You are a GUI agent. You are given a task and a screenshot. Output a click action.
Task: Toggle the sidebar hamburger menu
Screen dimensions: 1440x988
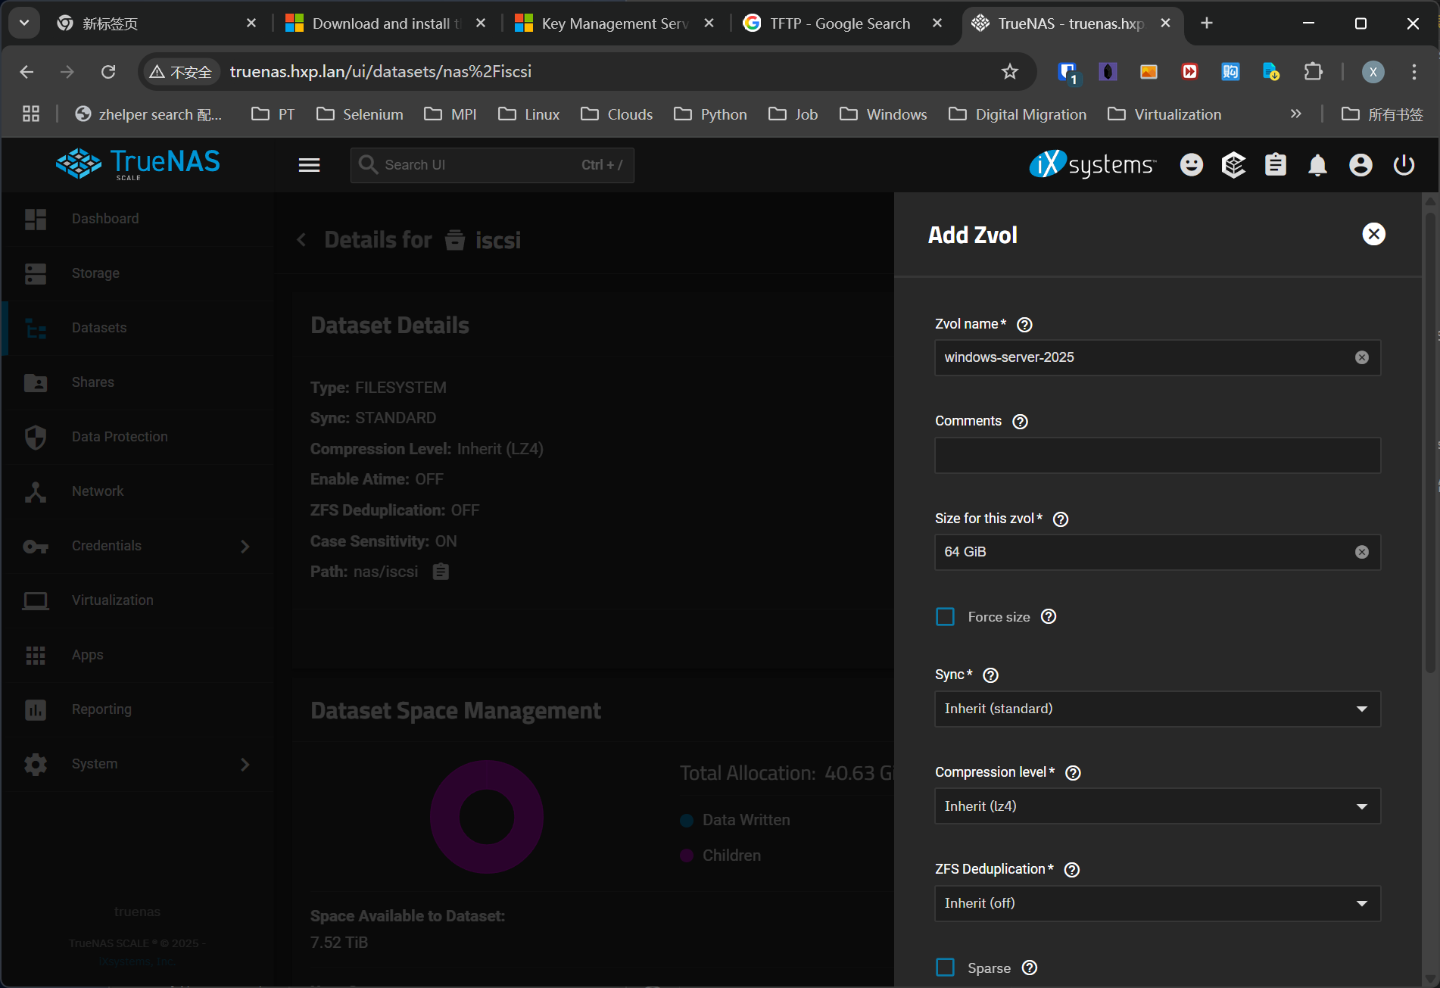coord(309,165)
